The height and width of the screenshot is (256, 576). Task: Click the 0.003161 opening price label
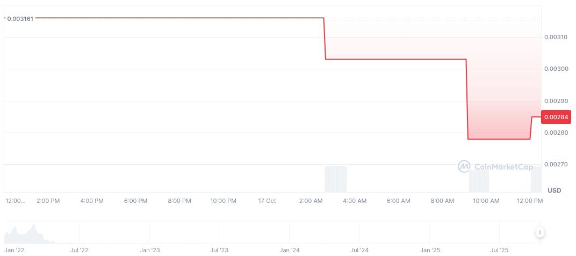(20, 19)
